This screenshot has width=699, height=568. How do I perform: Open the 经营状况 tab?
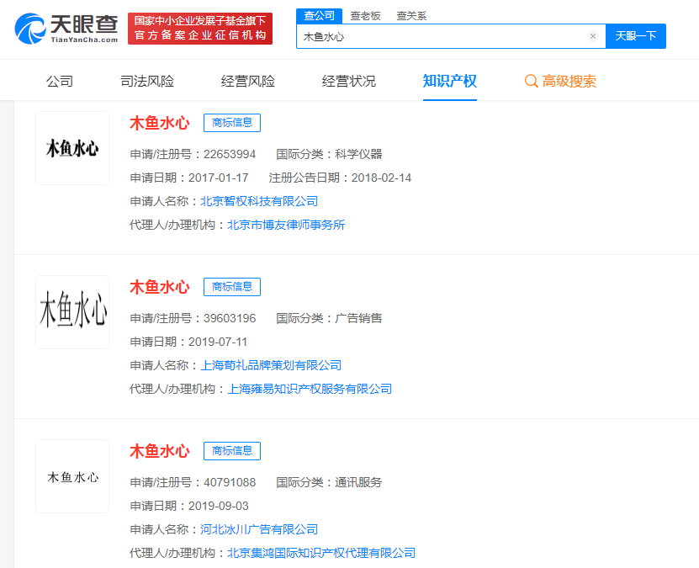point(348,81)
